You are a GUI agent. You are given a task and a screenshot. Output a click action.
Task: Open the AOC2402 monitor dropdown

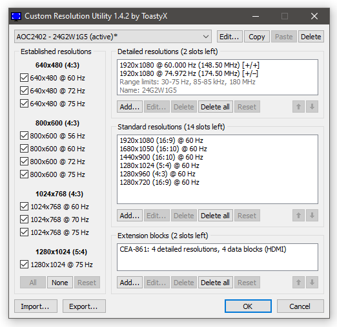pyautogui.click(x=113, y=37)
